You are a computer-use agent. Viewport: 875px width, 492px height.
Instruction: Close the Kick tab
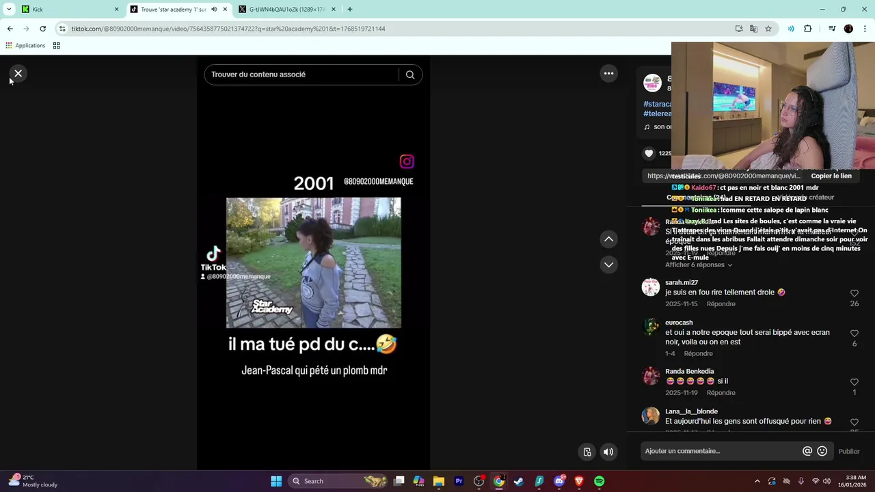(116, 10)
